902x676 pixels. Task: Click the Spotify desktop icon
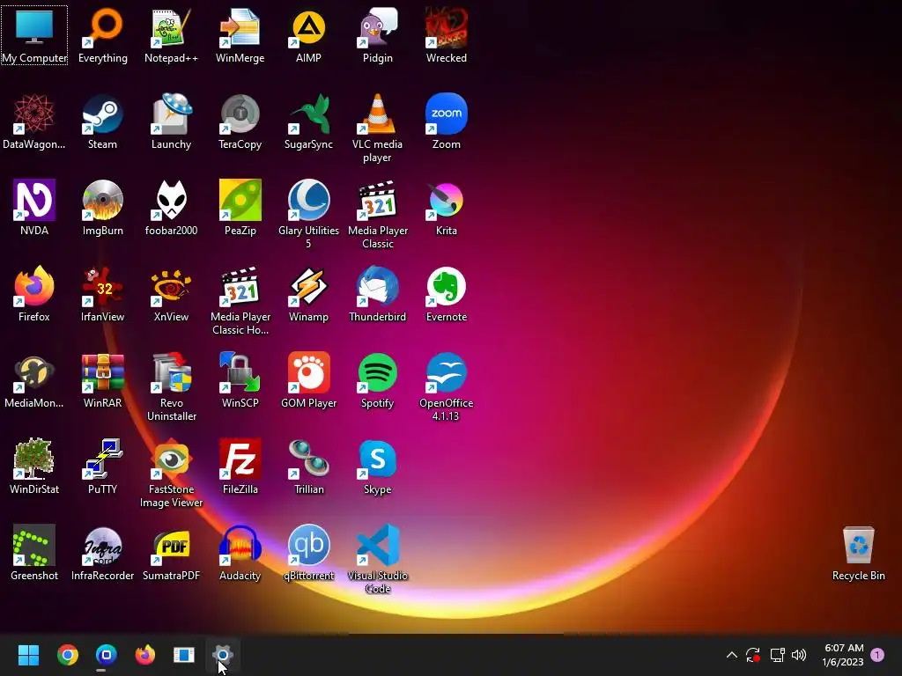pos(378,372)
